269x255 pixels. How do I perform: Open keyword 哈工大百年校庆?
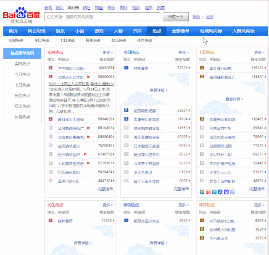147,181
